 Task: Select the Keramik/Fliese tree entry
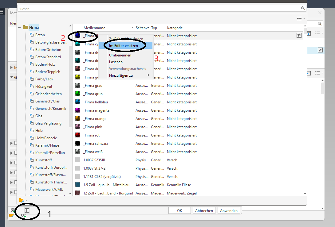(47, 145)
